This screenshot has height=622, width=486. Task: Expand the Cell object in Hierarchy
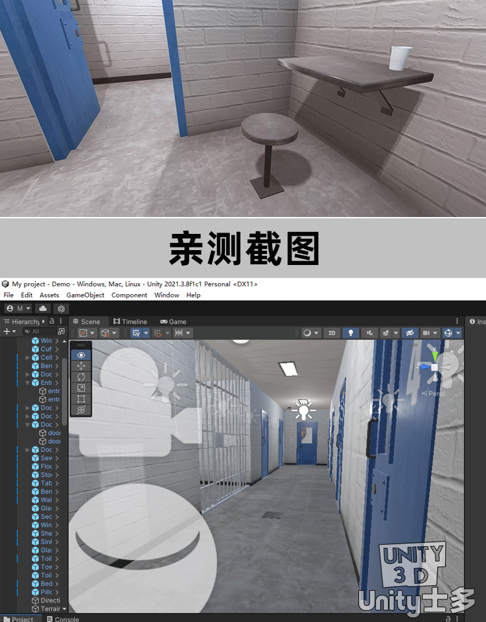(x=27, y=358)
